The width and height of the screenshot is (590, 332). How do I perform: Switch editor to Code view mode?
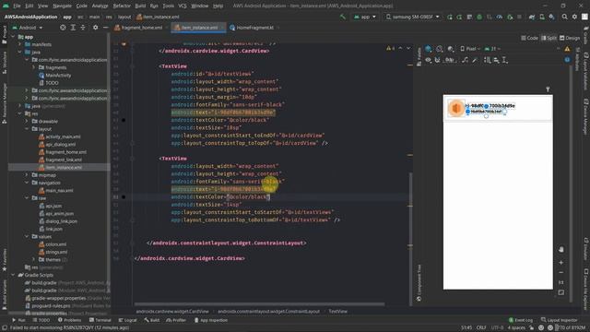click(x=529, y=38)
